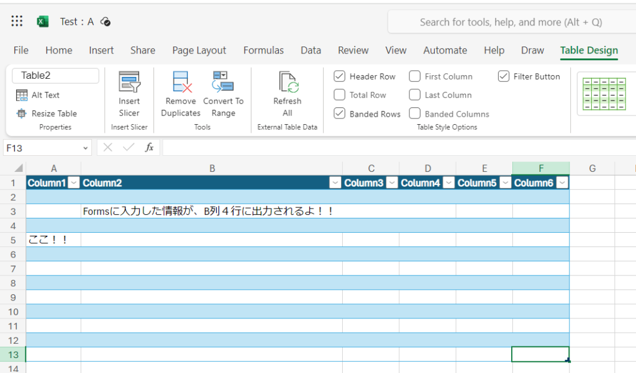Image resolution: width=636 pixels, height=373 pixels.
Task: Click the Excel logo icon
Action: 42,22
